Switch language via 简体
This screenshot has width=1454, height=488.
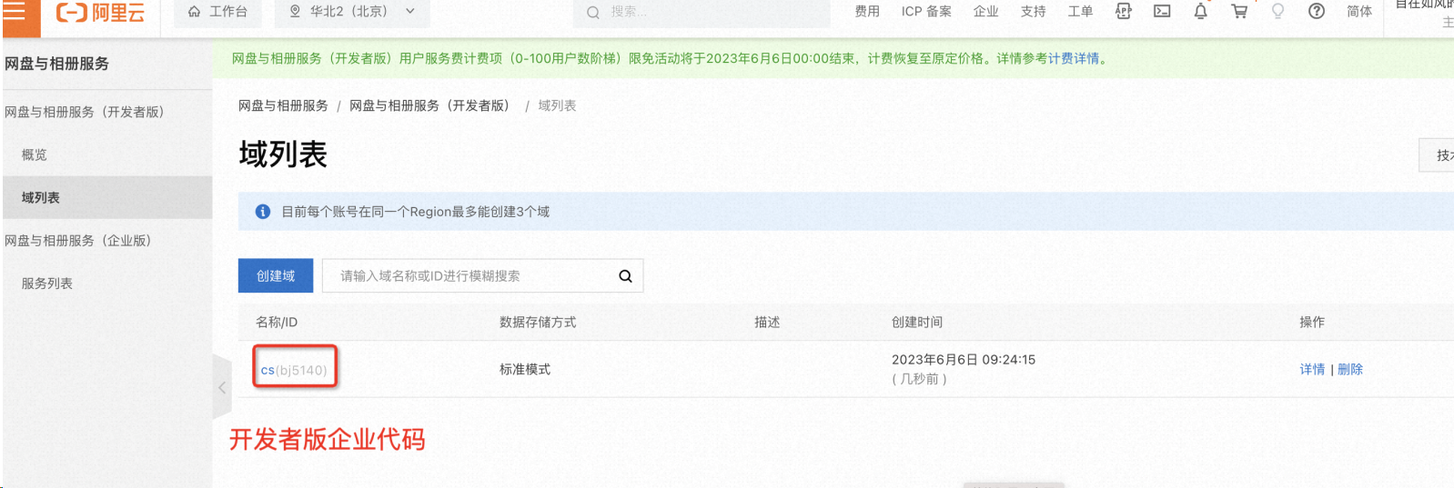1359,12
